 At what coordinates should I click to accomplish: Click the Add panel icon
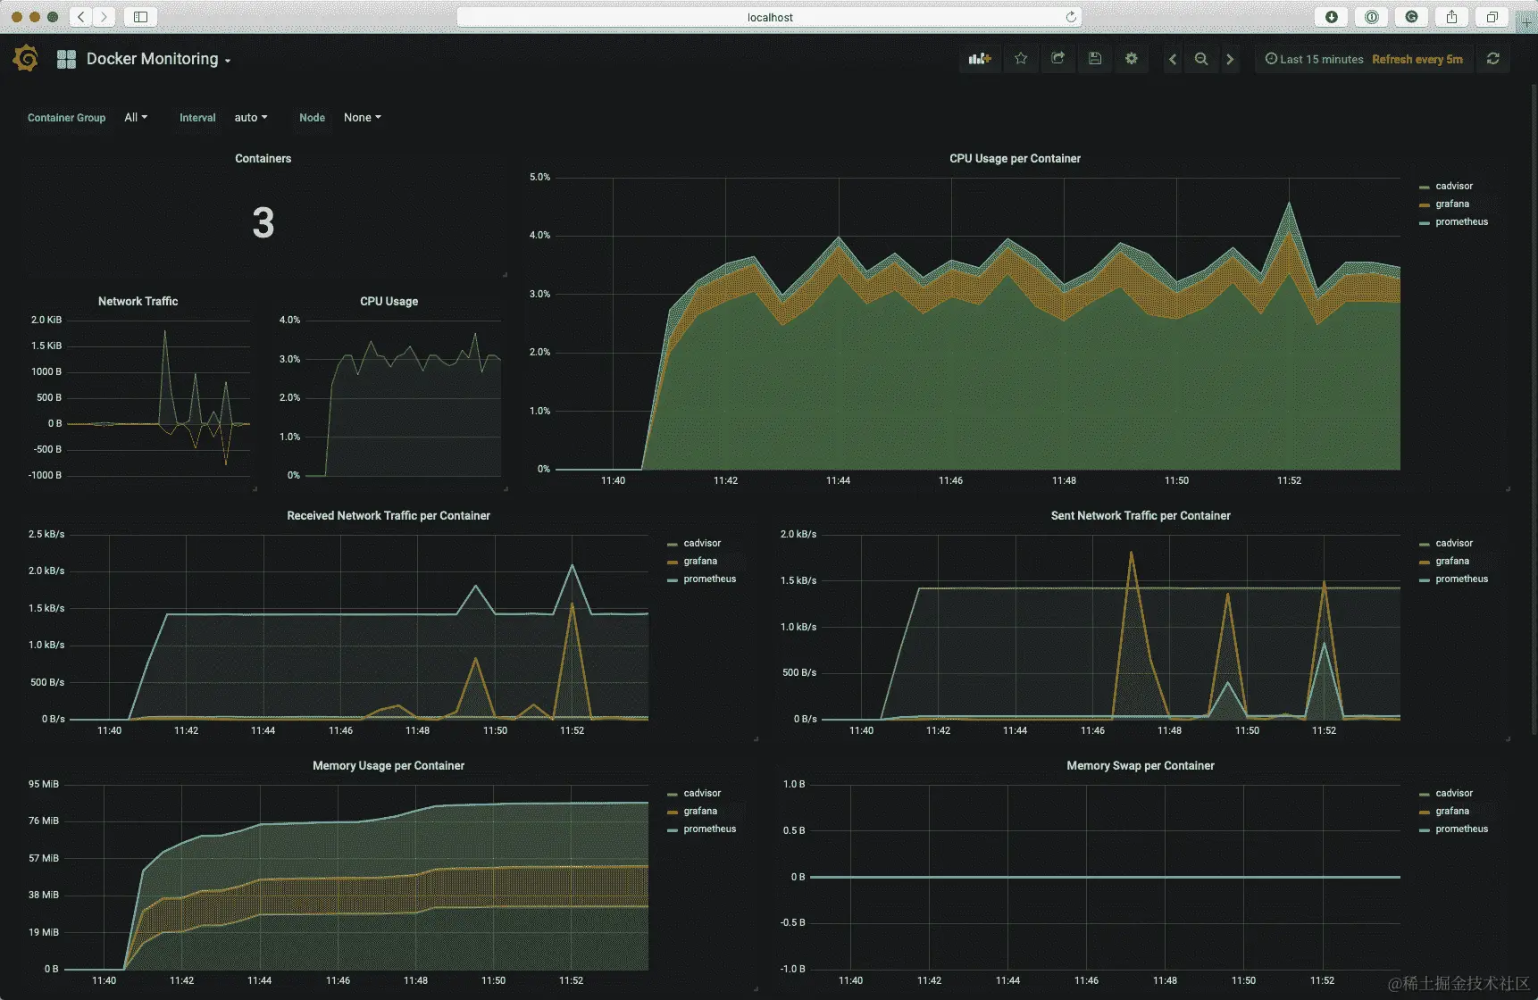pyautogui.click(x=980, y=59)
